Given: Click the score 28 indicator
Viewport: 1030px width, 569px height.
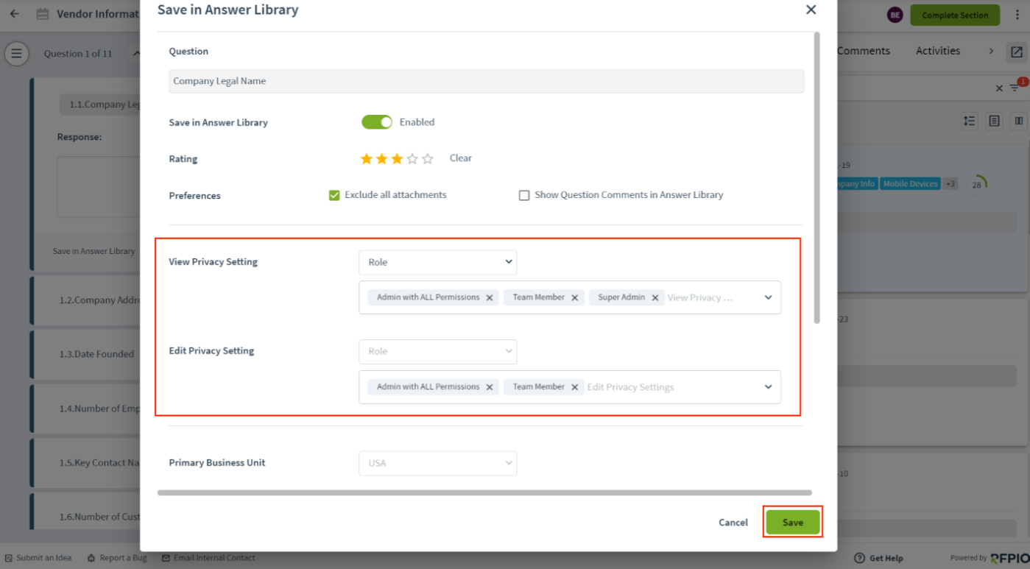Looking at the screenshot, I should [978, 184].
